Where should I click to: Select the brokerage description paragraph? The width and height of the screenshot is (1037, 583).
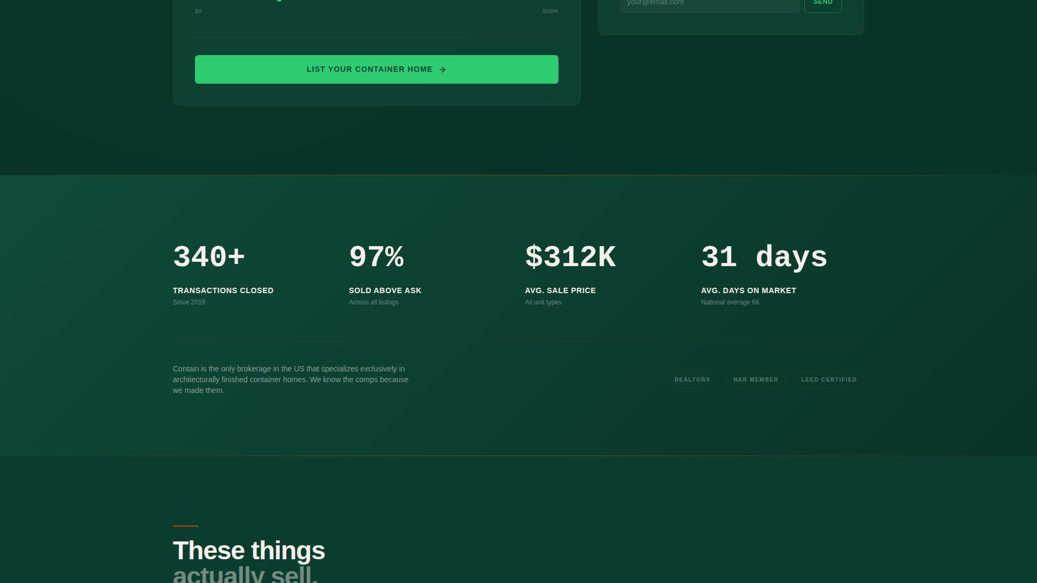tap(291, 379)
